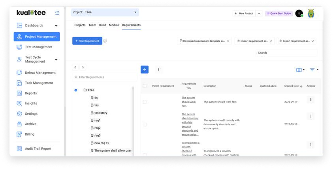This screenshot has height=169, width=333.
Task: Expand the Export requirement as dropdown
Action: pos(296,41)
